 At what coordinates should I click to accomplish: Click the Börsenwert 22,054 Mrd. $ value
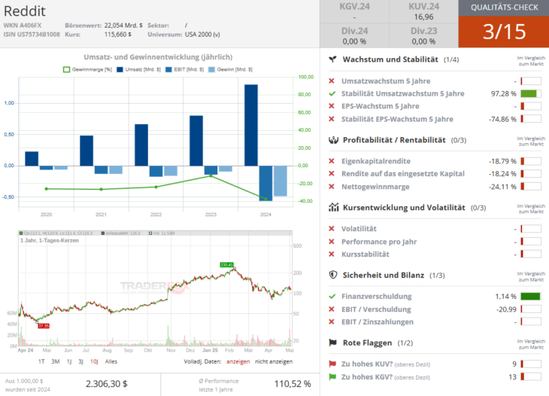point(123,26)
